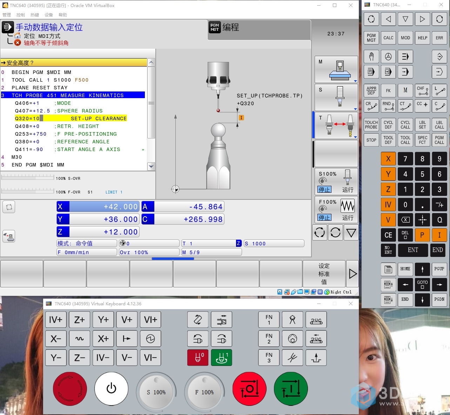
Task: Open the 设备 menu
Action: click(x=49, y=15)
